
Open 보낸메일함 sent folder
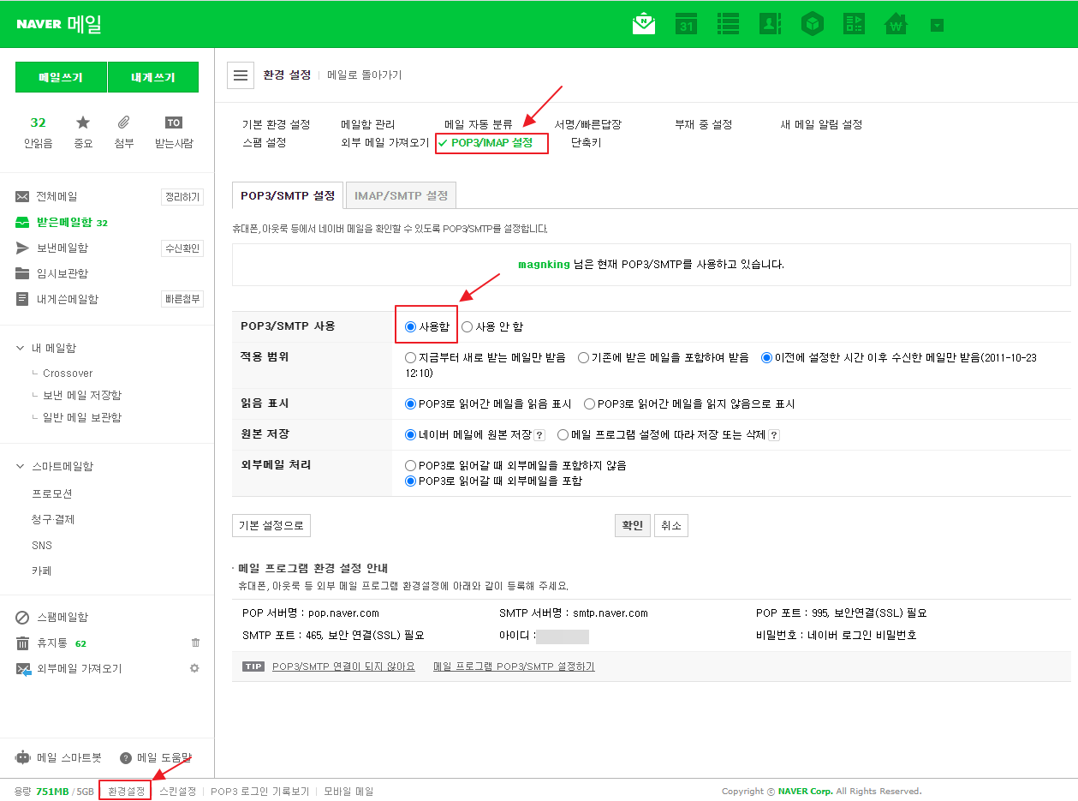point(62,248)
